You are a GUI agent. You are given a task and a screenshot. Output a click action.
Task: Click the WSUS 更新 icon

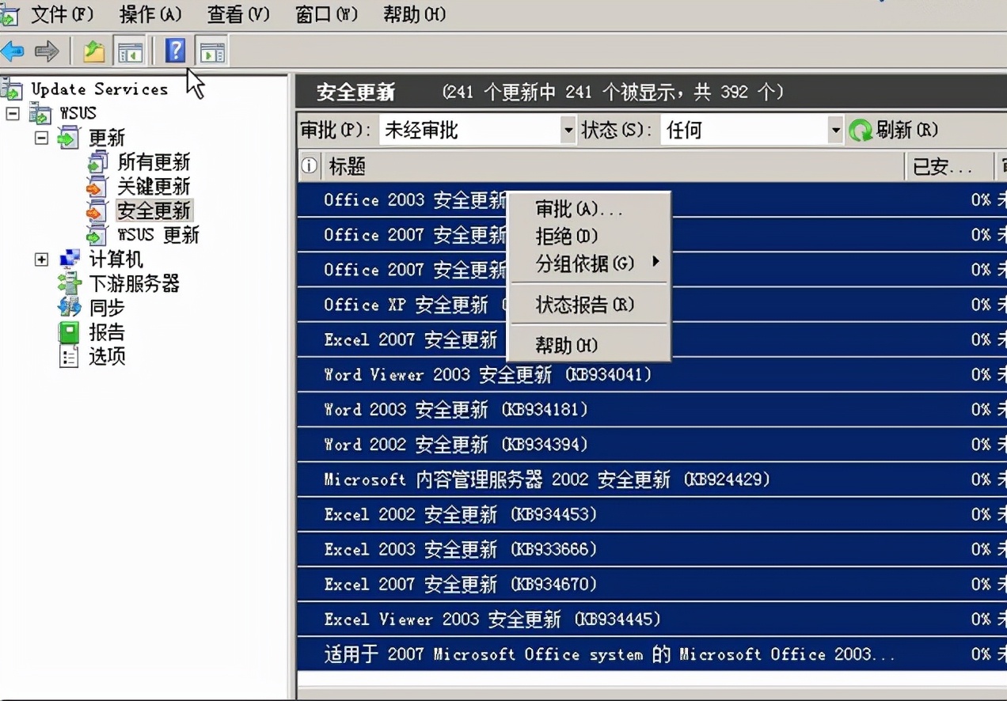click(x=97, y=235)
